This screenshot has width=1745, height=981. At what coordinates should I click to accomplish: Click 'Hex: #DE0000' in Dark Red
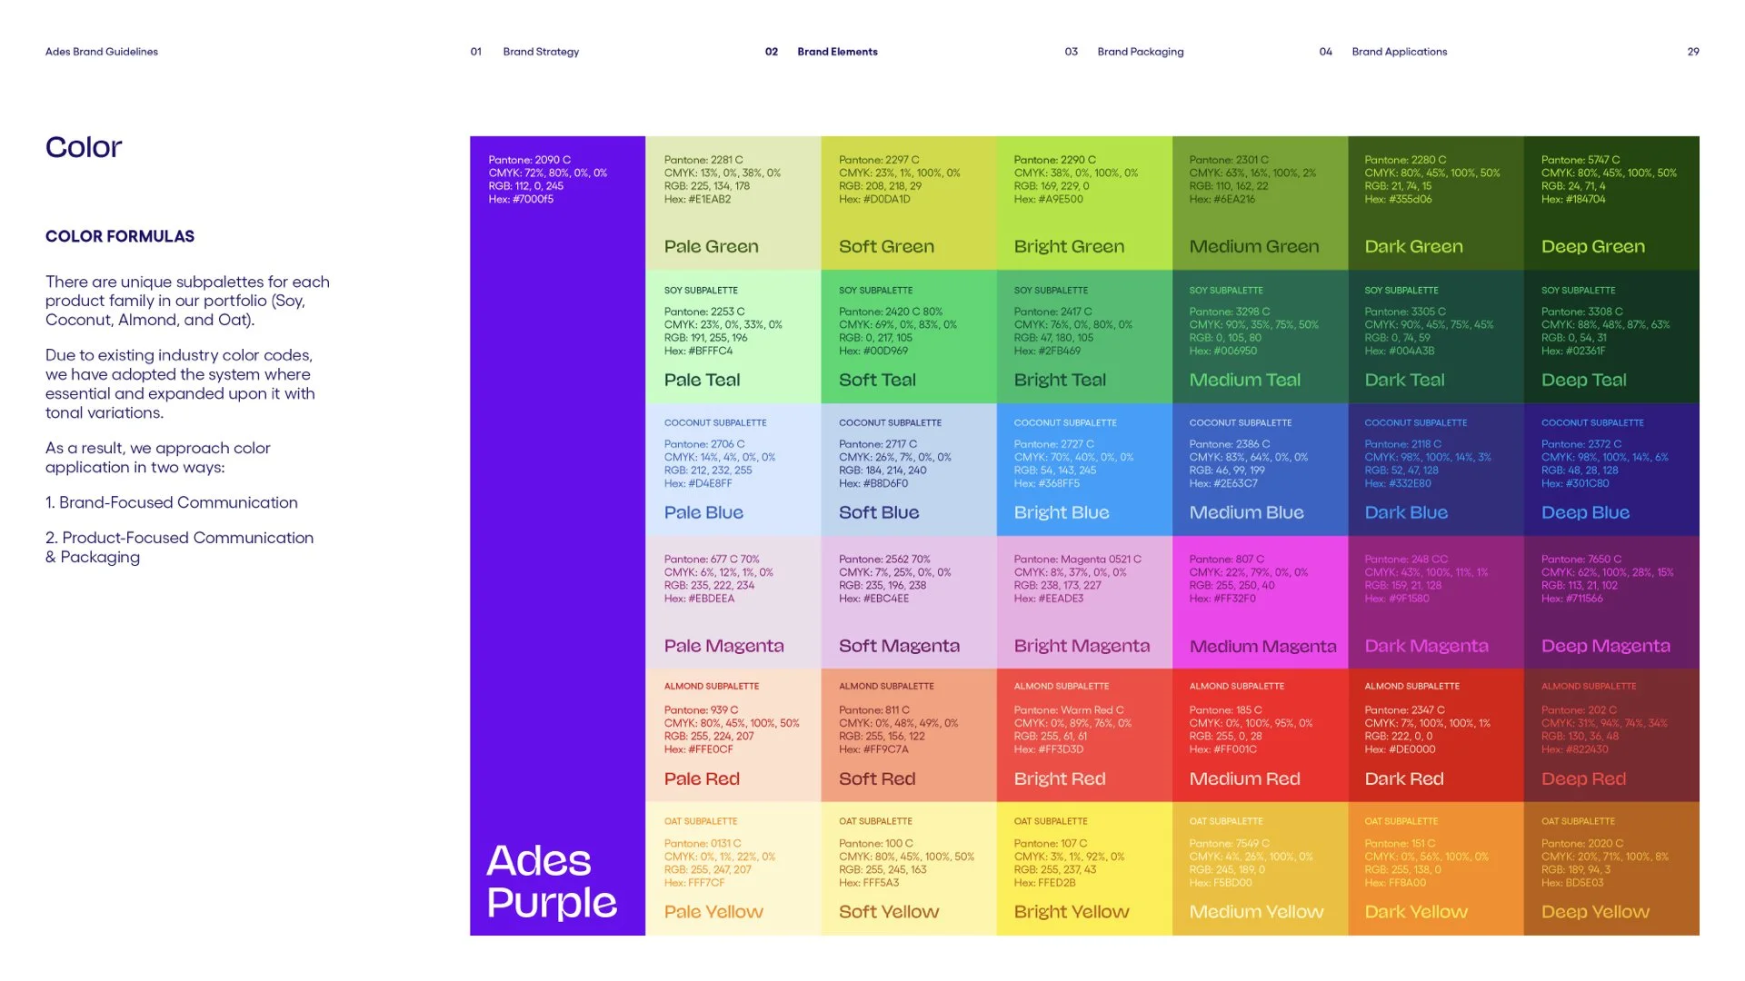[1400, 749]
